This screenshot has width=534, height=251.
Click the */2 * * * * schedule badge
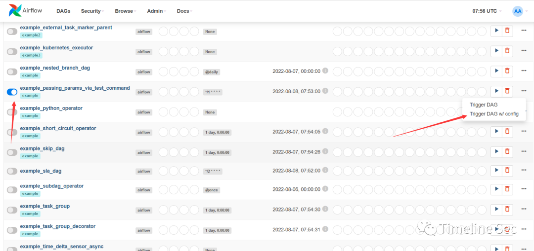click(x=213, y=171)
